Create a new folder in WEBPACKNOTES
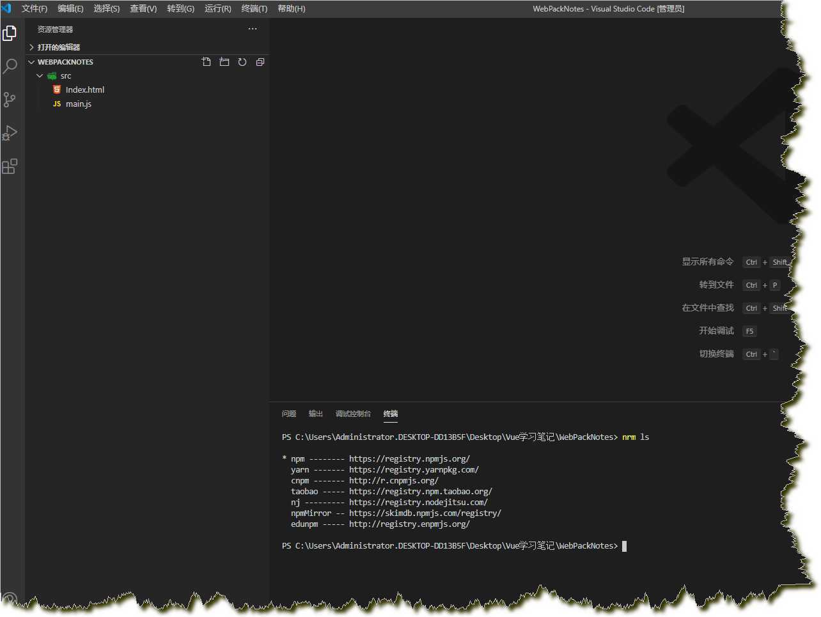The height and width of the screenshot is (617, 821). 224,62
